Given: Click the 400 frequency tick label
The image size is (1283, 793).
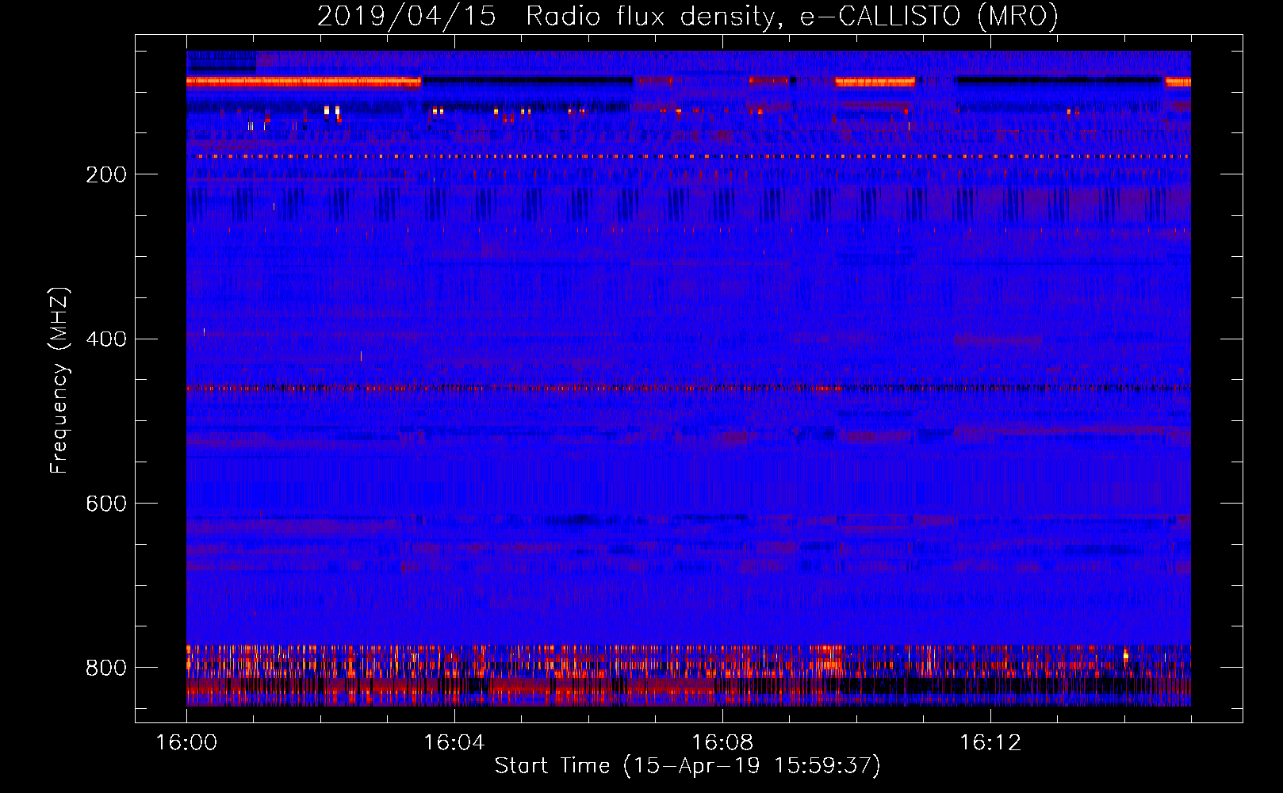Looking at the screenshot, I should tap(106, 339).
